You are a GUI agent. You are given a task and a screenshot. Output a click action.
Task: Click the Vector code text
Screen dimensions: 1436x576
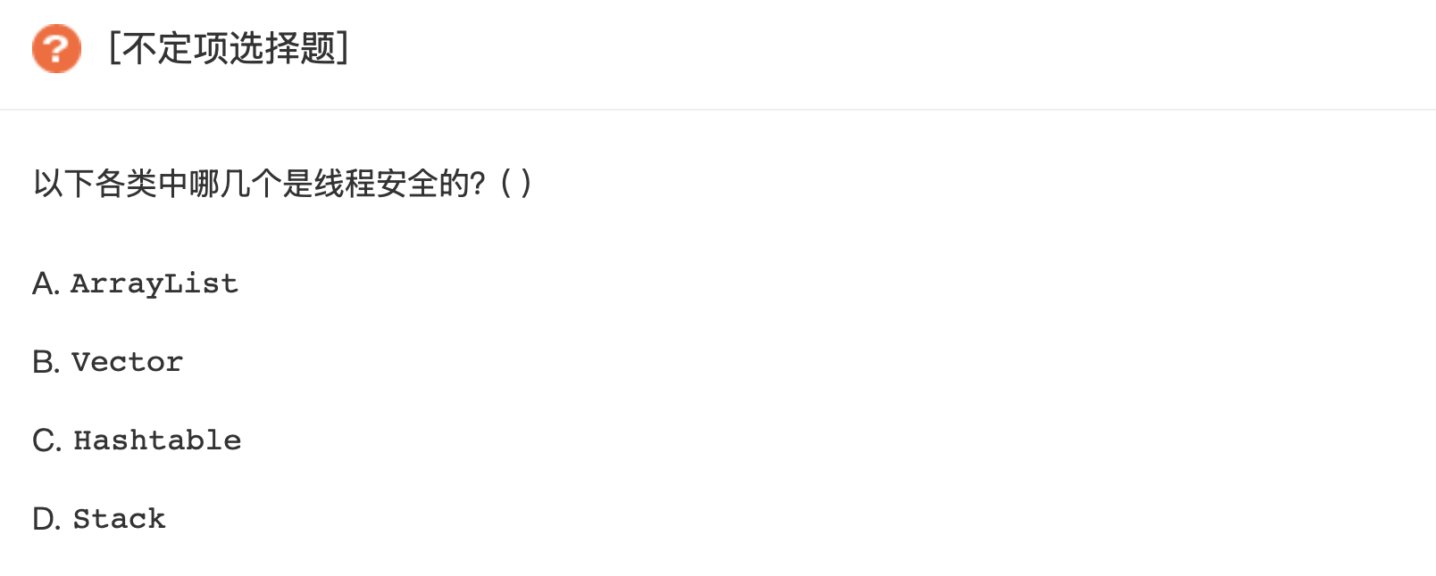point(127,362)
